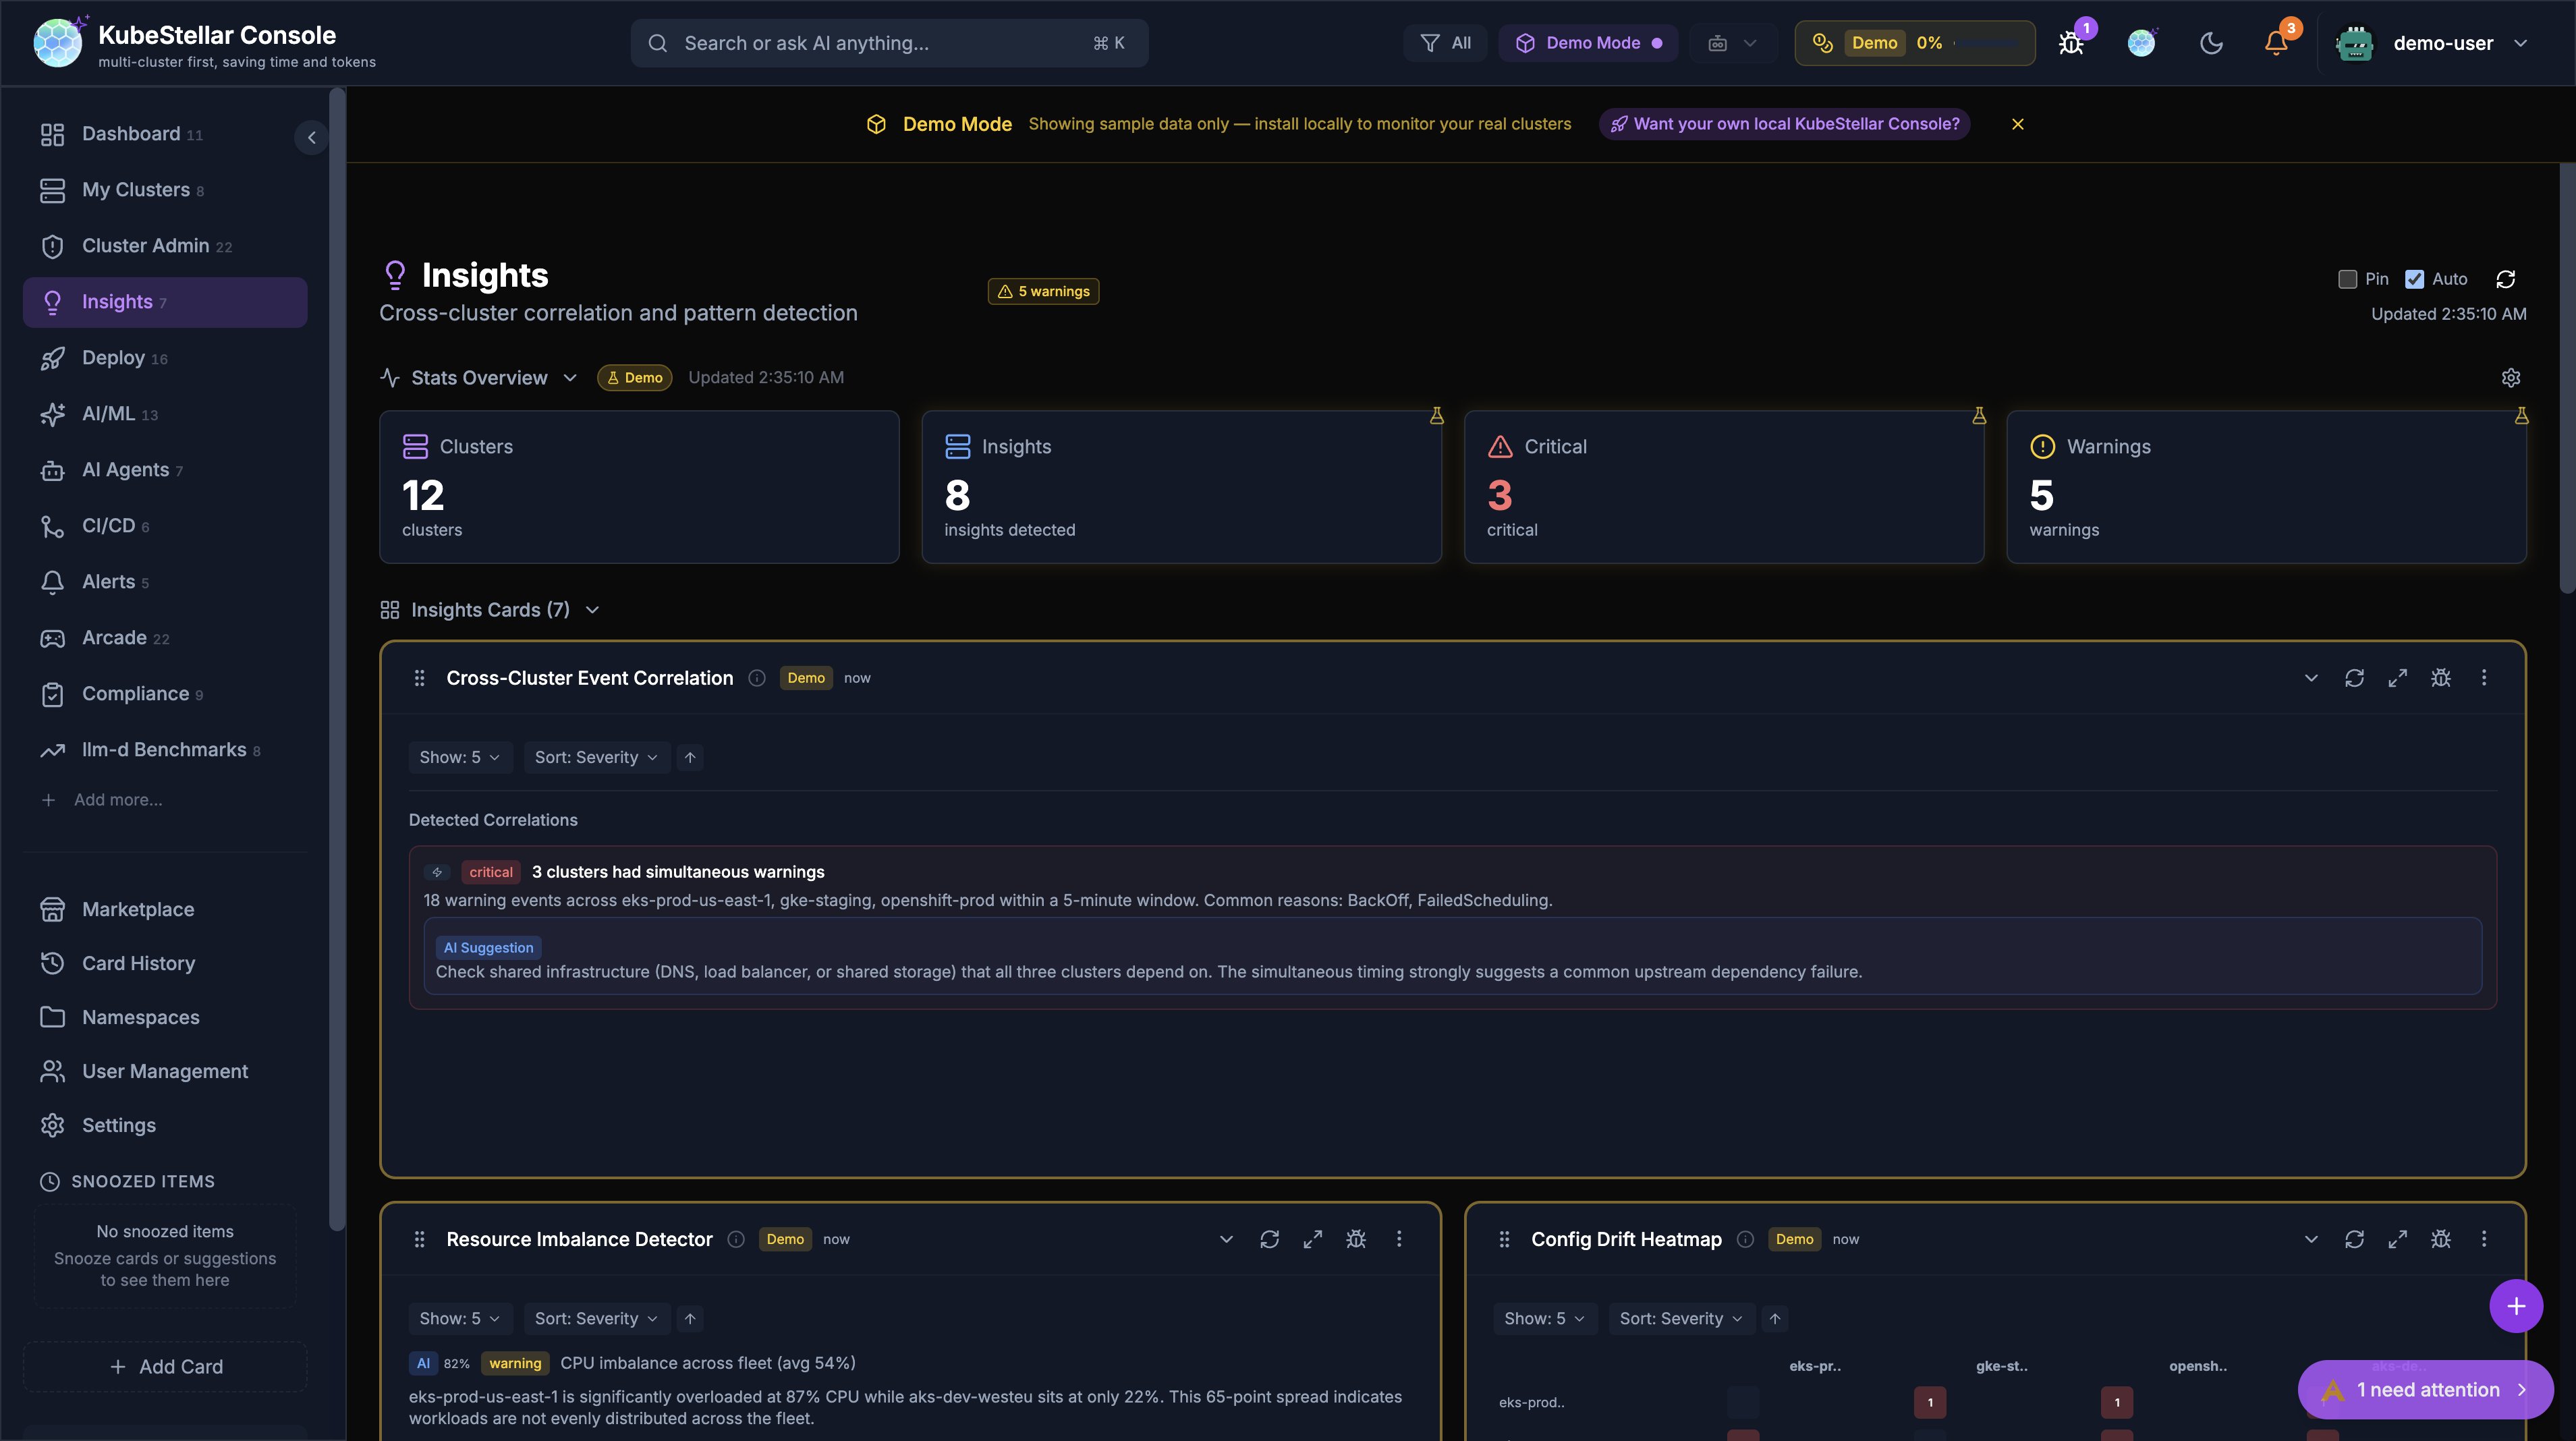This screenshot has height=1441, width=2576.
Task: Toggle Demo Mode indicator in top bar
Action: tap(1588, 43)
